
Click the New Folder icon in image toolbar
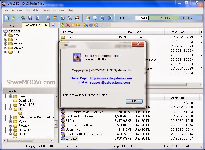[x=73, y=25]
